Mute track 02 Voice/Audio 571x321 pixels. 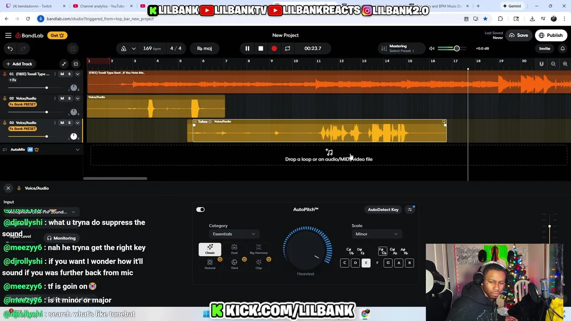(62, 98)
